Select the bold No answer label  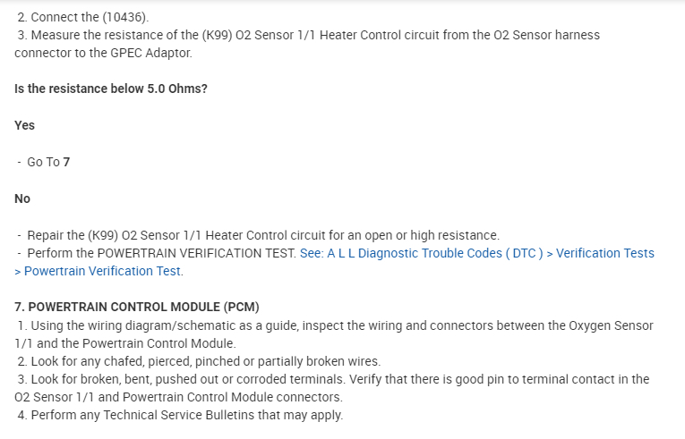(x=22, y=198)
